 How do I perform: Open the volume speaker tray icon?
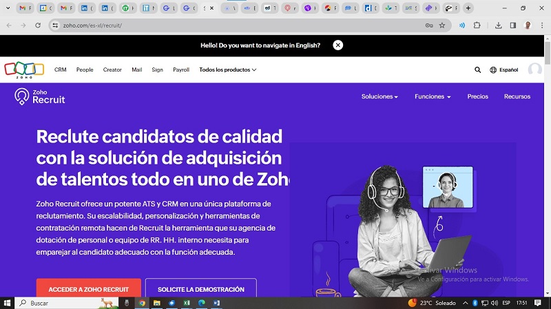tap(495, 303)
